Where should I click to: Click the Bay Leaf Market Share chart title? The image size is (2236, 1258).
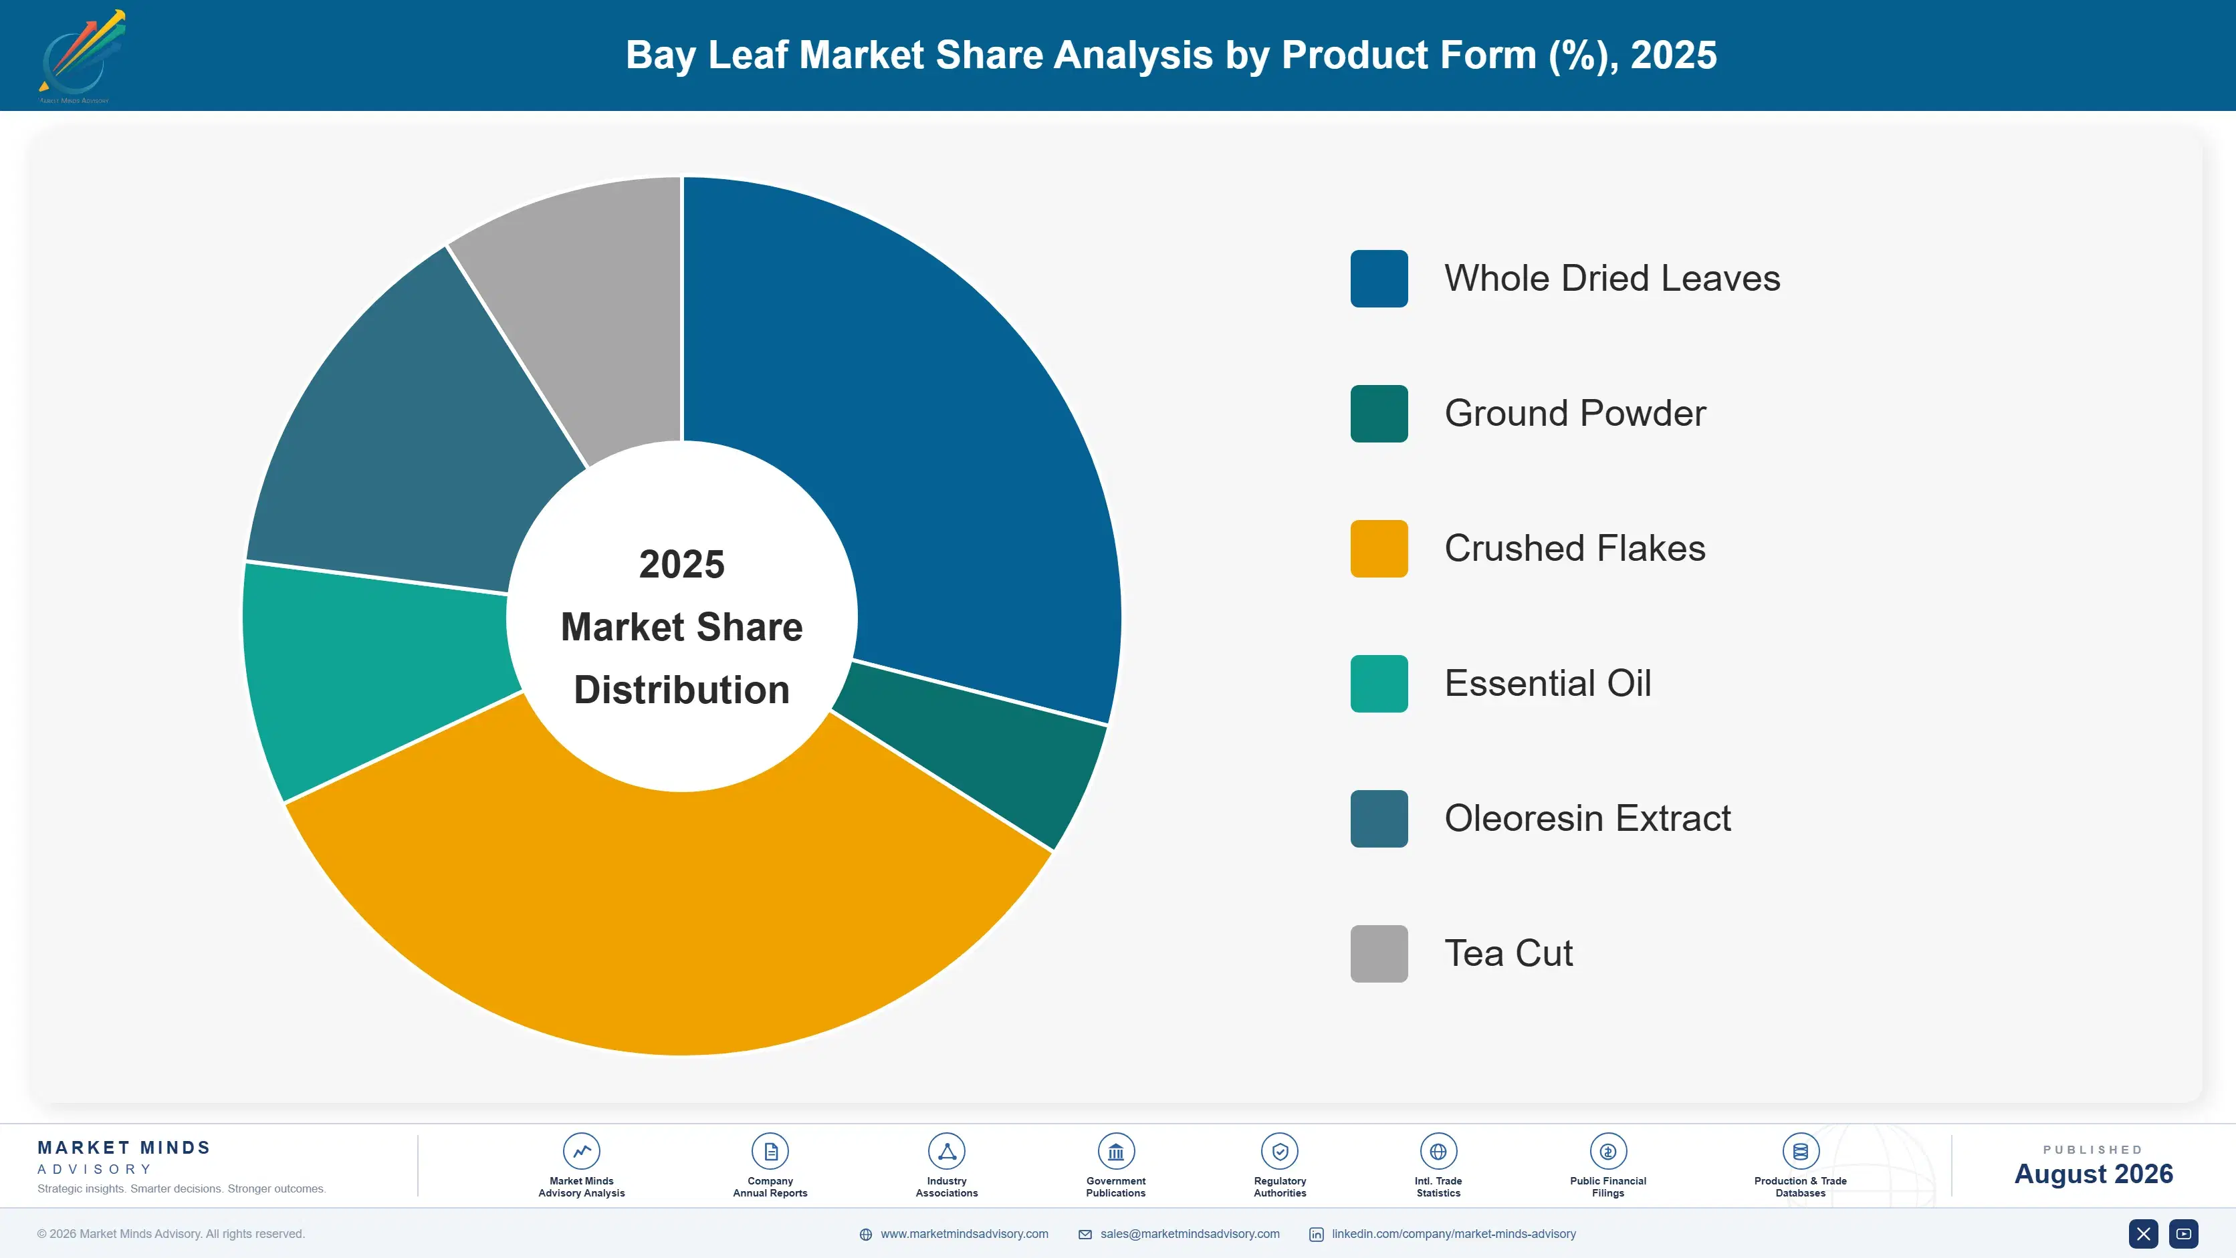1171,55
